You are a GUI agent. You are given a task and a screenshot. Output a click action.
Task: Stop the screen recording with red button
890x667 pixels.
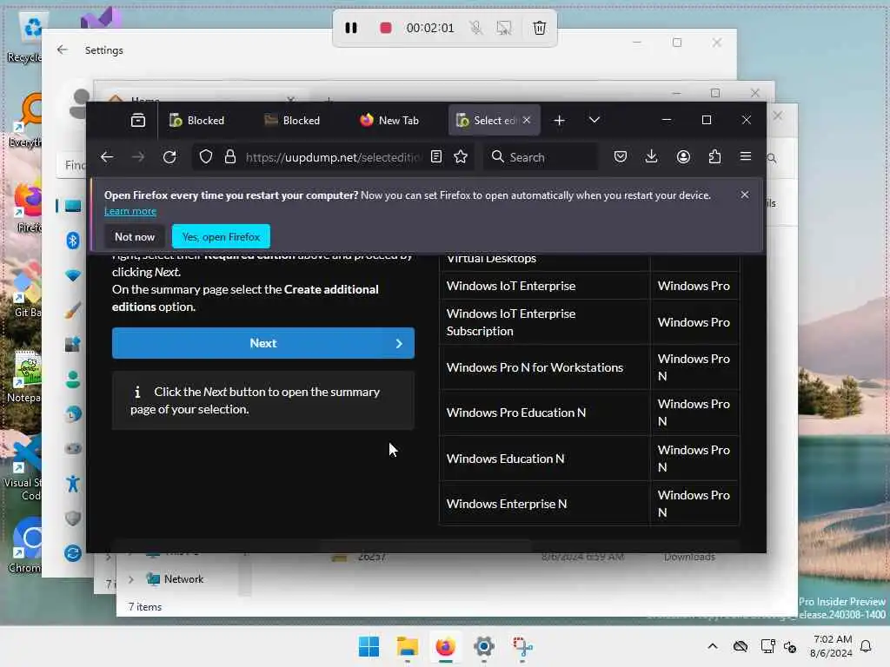click(x=385, y=28)
